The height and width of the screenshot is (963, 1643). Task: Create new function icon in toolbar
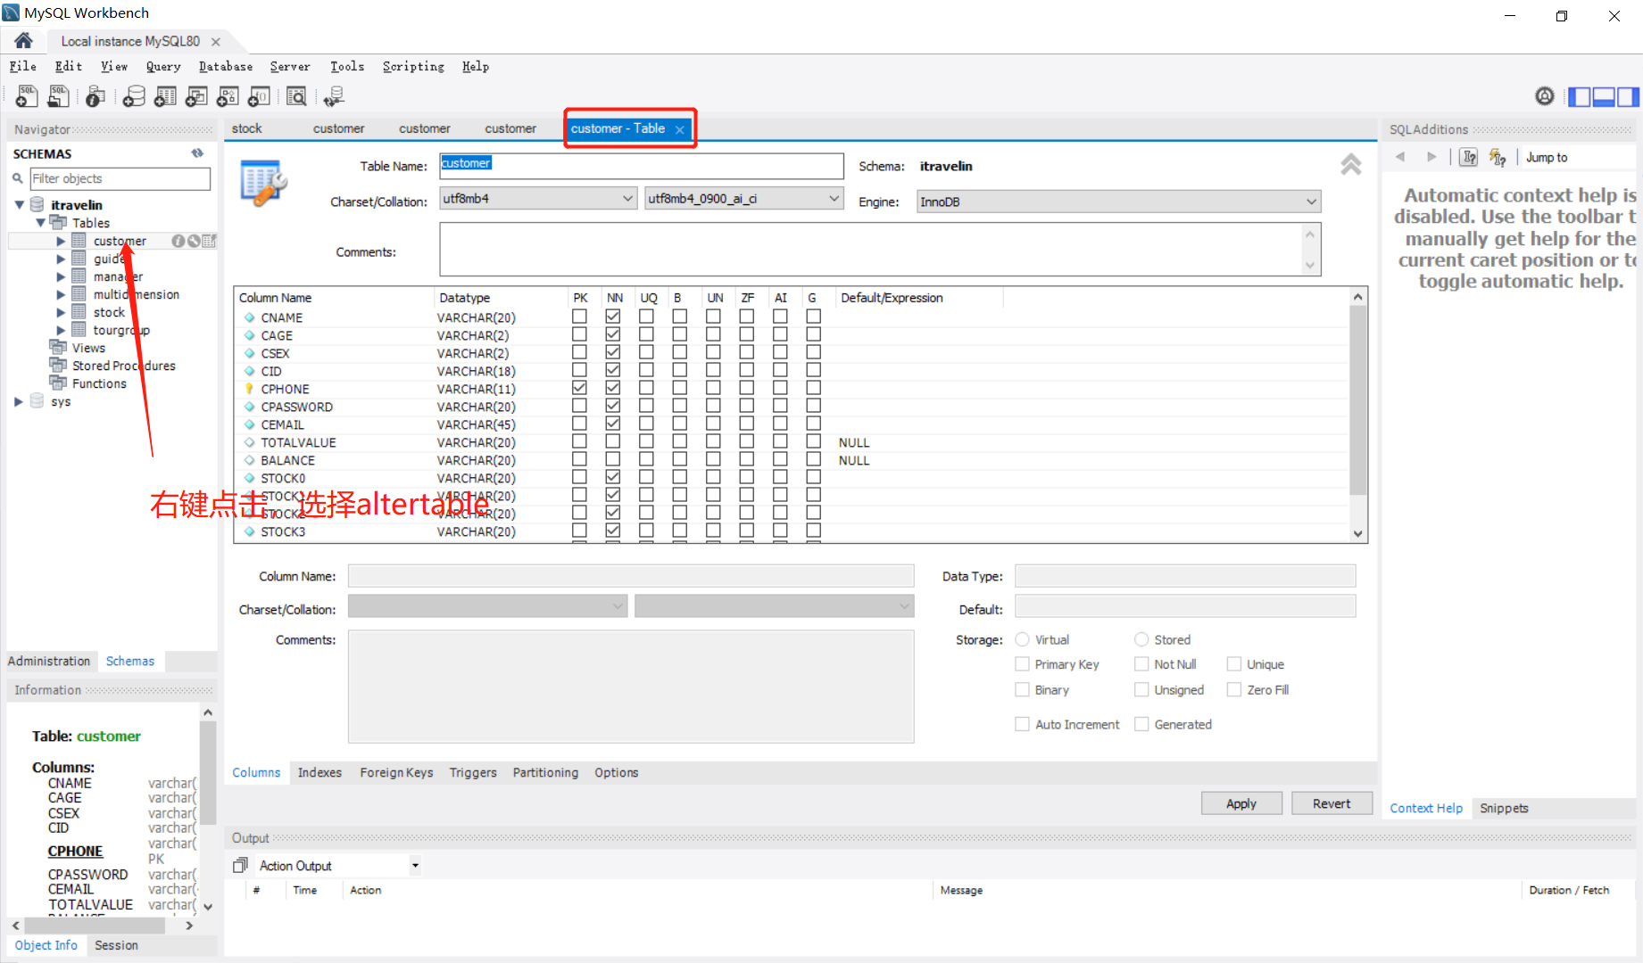pos(259,96)
